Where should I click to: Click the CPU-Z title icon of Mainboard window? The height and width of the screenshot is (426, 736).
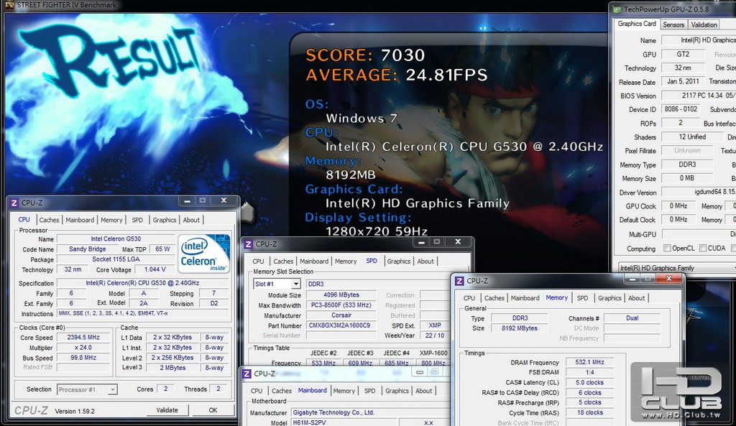(x=247, y=374)
